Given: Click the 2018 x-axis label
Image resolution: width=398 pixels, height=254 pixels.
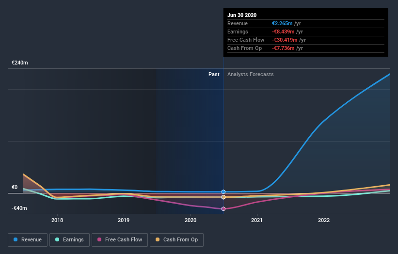Looking at the screenshot, I should 57,220.
